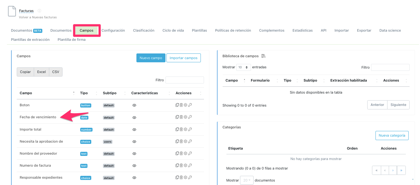Click key permissions icon for Necesita la aprobacion de
The height and width of the screenshot is (185, 420).
click(190, 141)
